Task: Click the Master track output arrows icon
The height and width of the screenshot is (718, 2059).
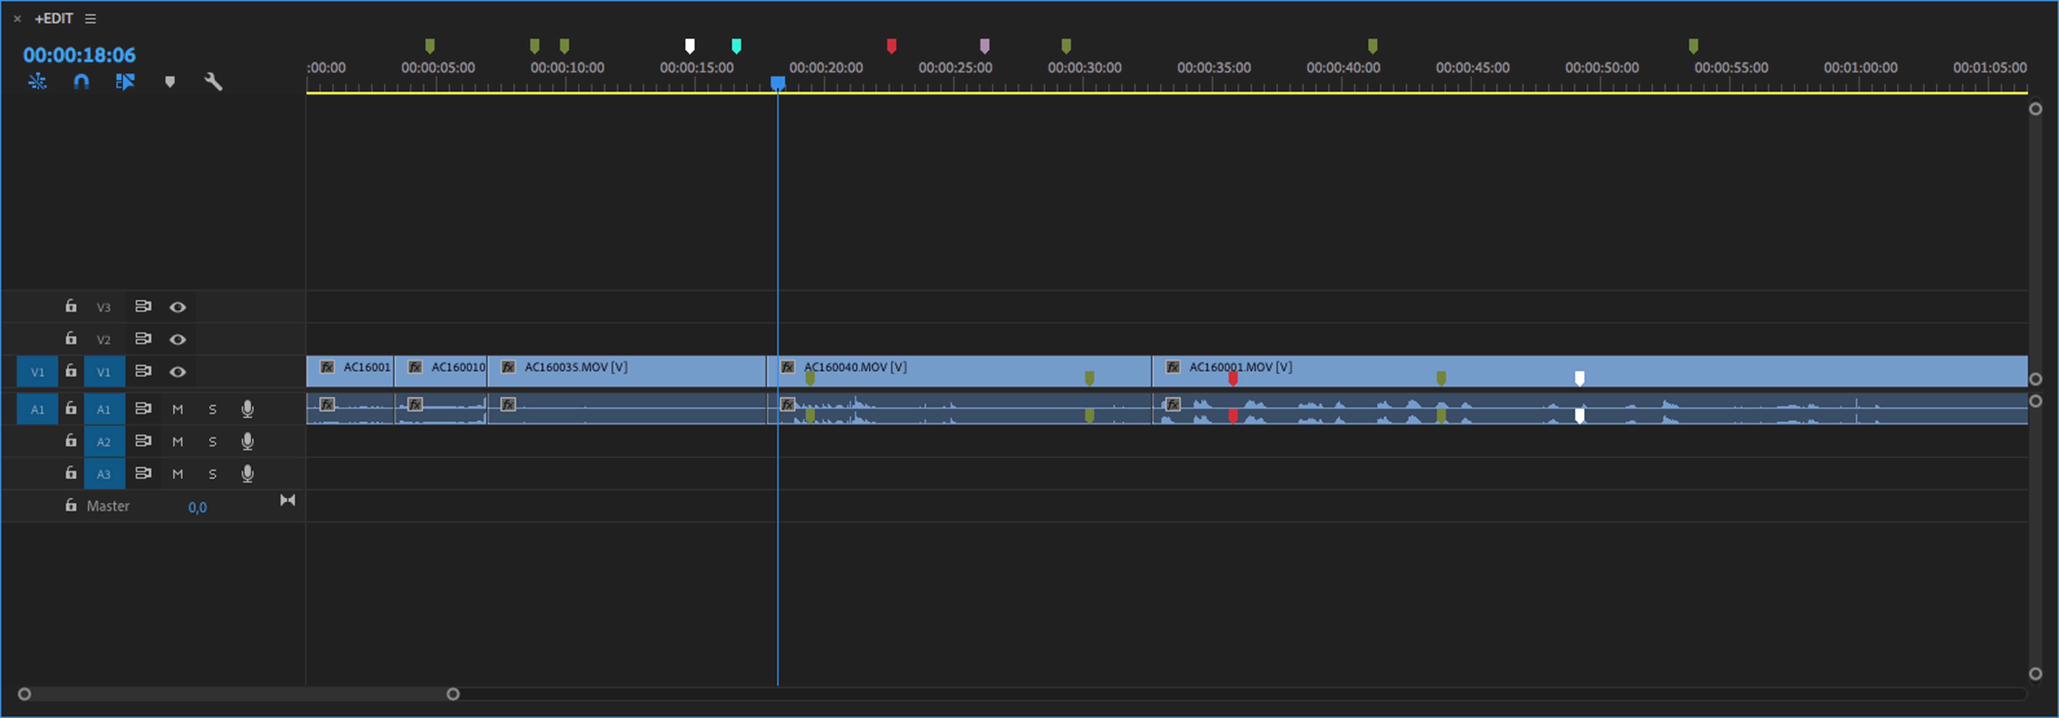Action: tap(288, 500)
